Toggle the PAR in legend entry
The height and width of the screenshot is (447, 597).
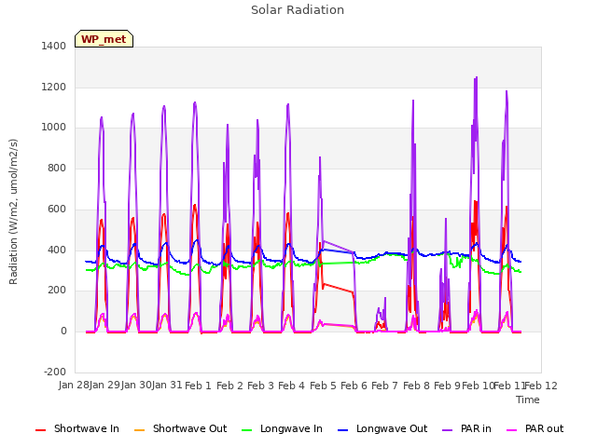466,428
